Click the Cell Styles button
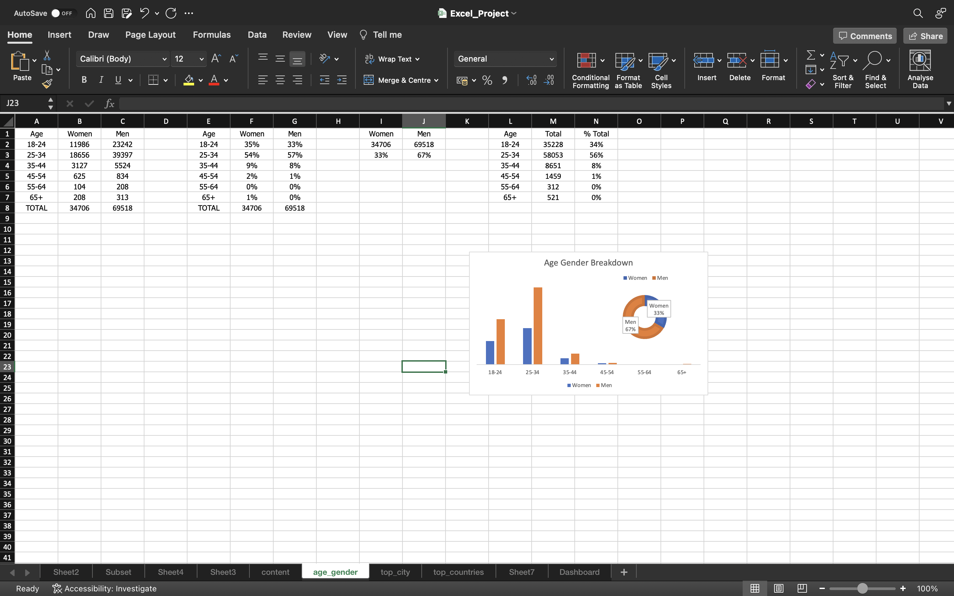This screenshot has width=954, height=596. (x=661, y=70)
